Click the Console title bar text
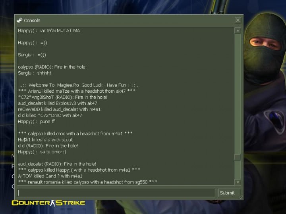The image size is (286, 214). coord(32,21)
